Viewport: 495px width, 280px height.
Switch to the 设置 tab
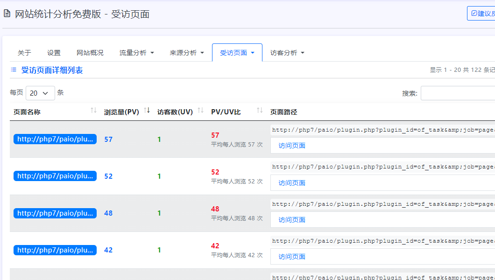(x=54, y=53)
